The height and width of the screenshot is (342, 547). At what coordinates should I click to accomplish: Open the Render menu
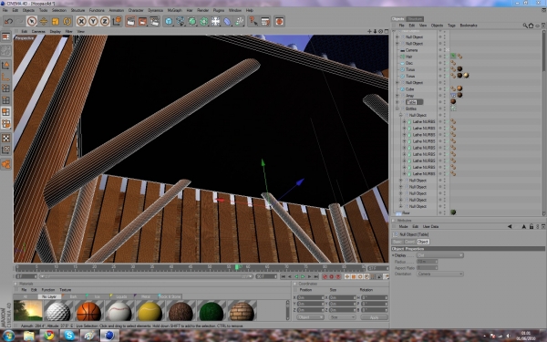[x=202, y=10]
